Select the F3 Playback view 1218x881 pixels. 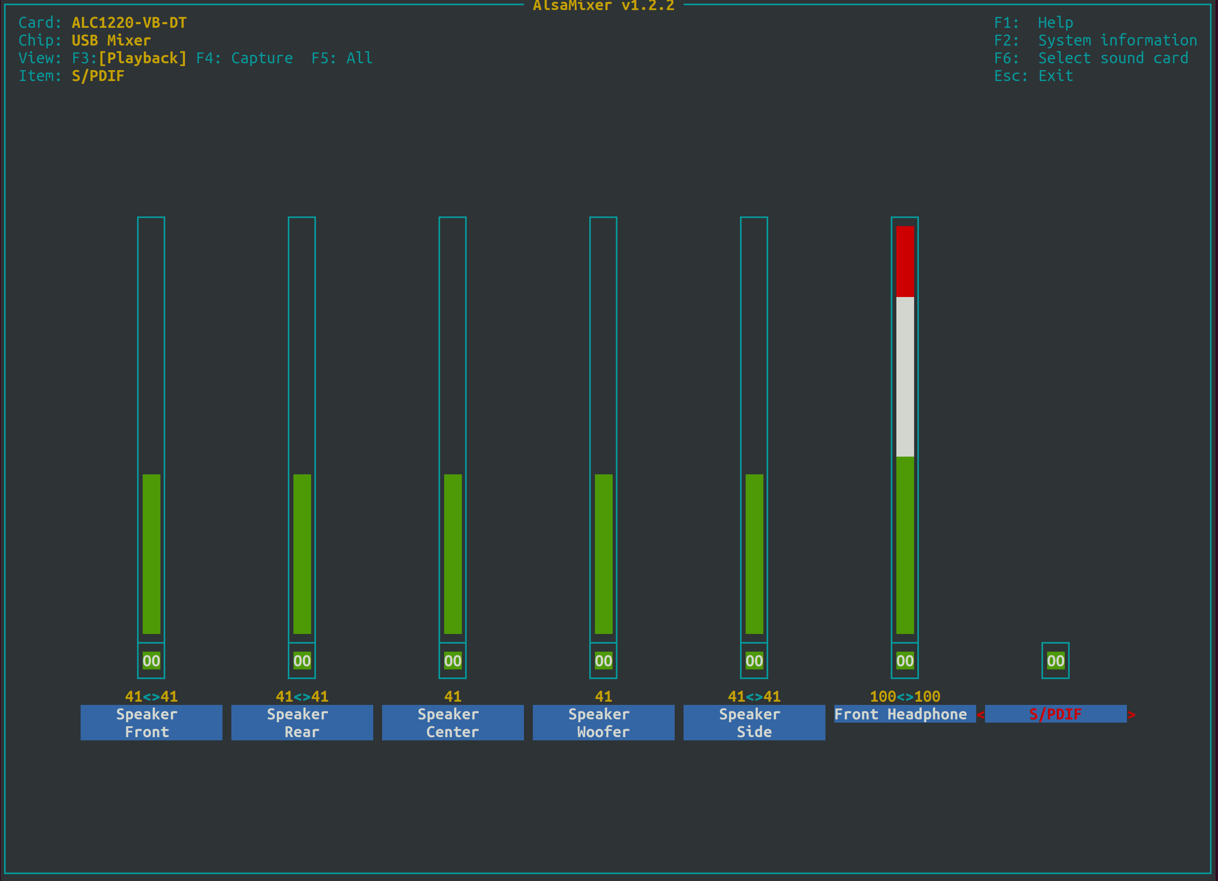tap(129, 58)
